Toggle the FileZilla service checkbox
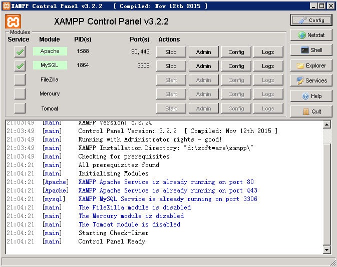337x267 pixels. [x=20, y=79]
